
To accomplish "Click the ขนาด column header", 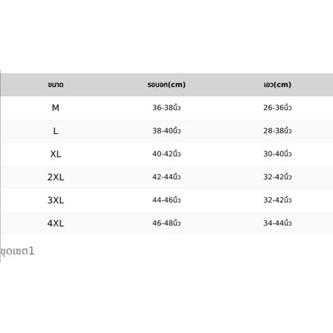I will coord(56,85).
